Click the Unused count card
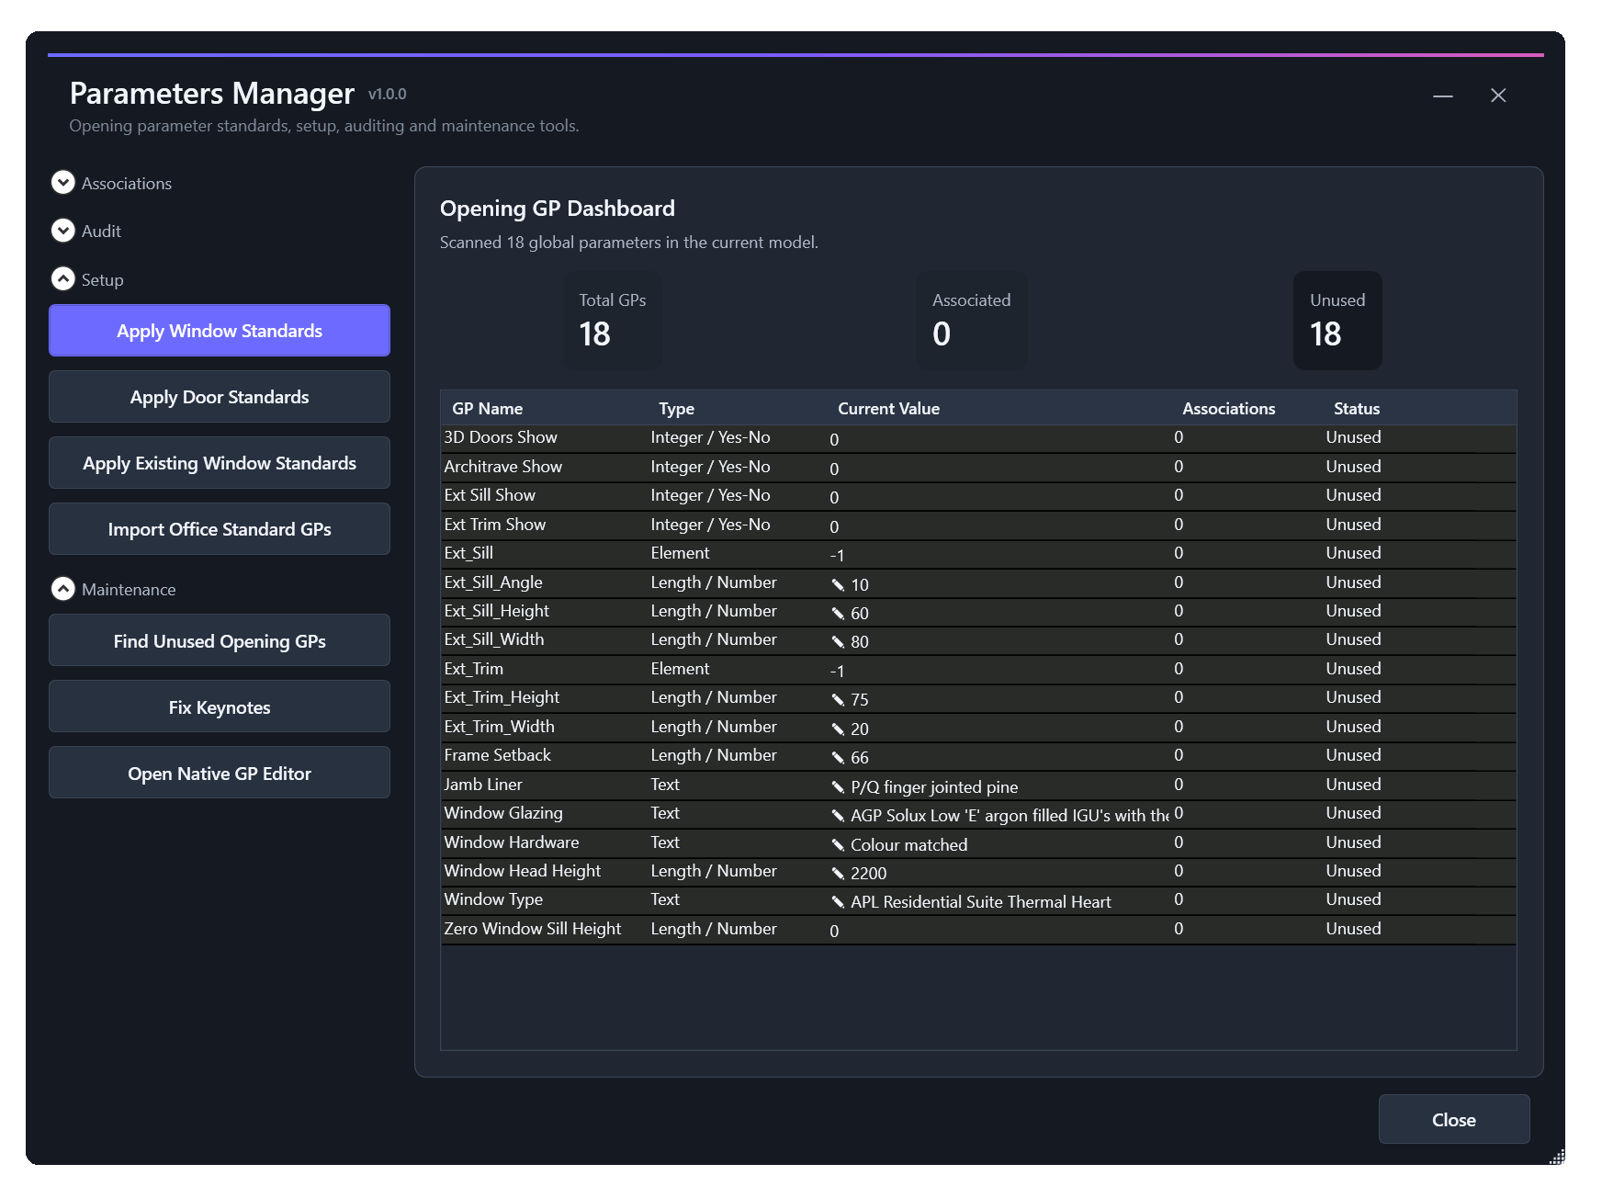1602x1198 pixels. 1337,321
